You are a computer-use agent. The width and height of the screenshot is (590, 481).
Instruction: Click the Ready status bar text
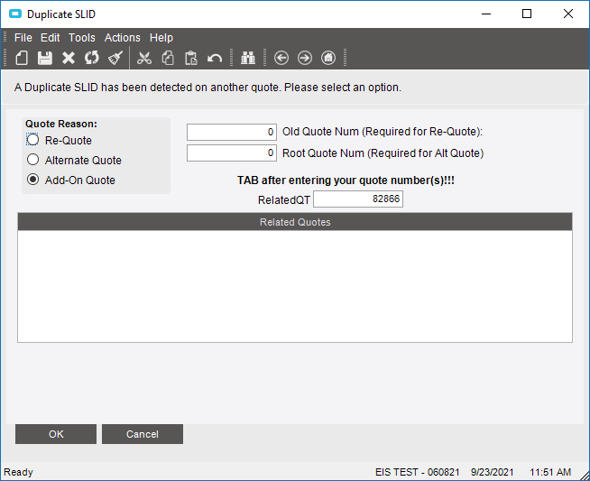tap(18, 472)
